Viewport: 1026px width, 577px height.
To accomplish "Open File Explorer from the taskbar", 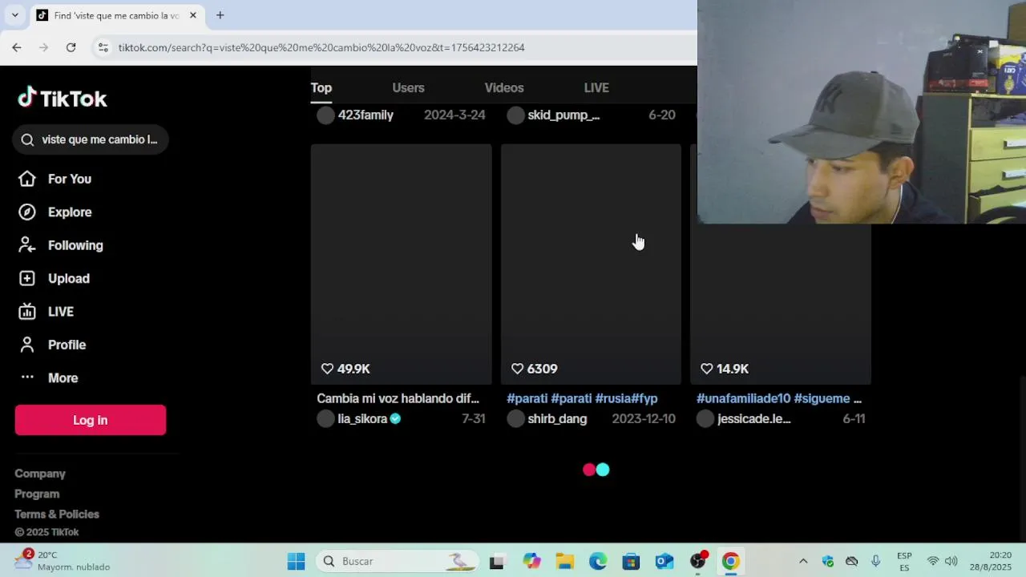I will 565,561.
